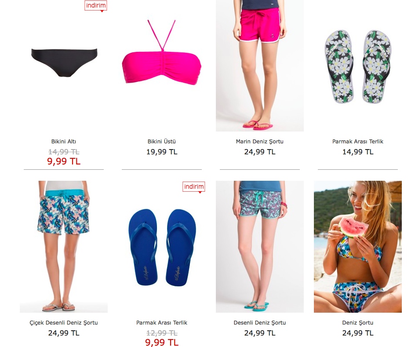Open the Bikini Üstü product title link
Viewport: 415px width, 347px height.
tap(162, 142)
